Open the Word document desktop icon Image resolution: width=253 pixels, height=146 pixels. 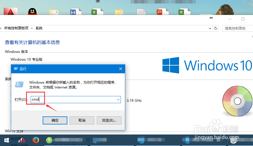click(76, 12)
